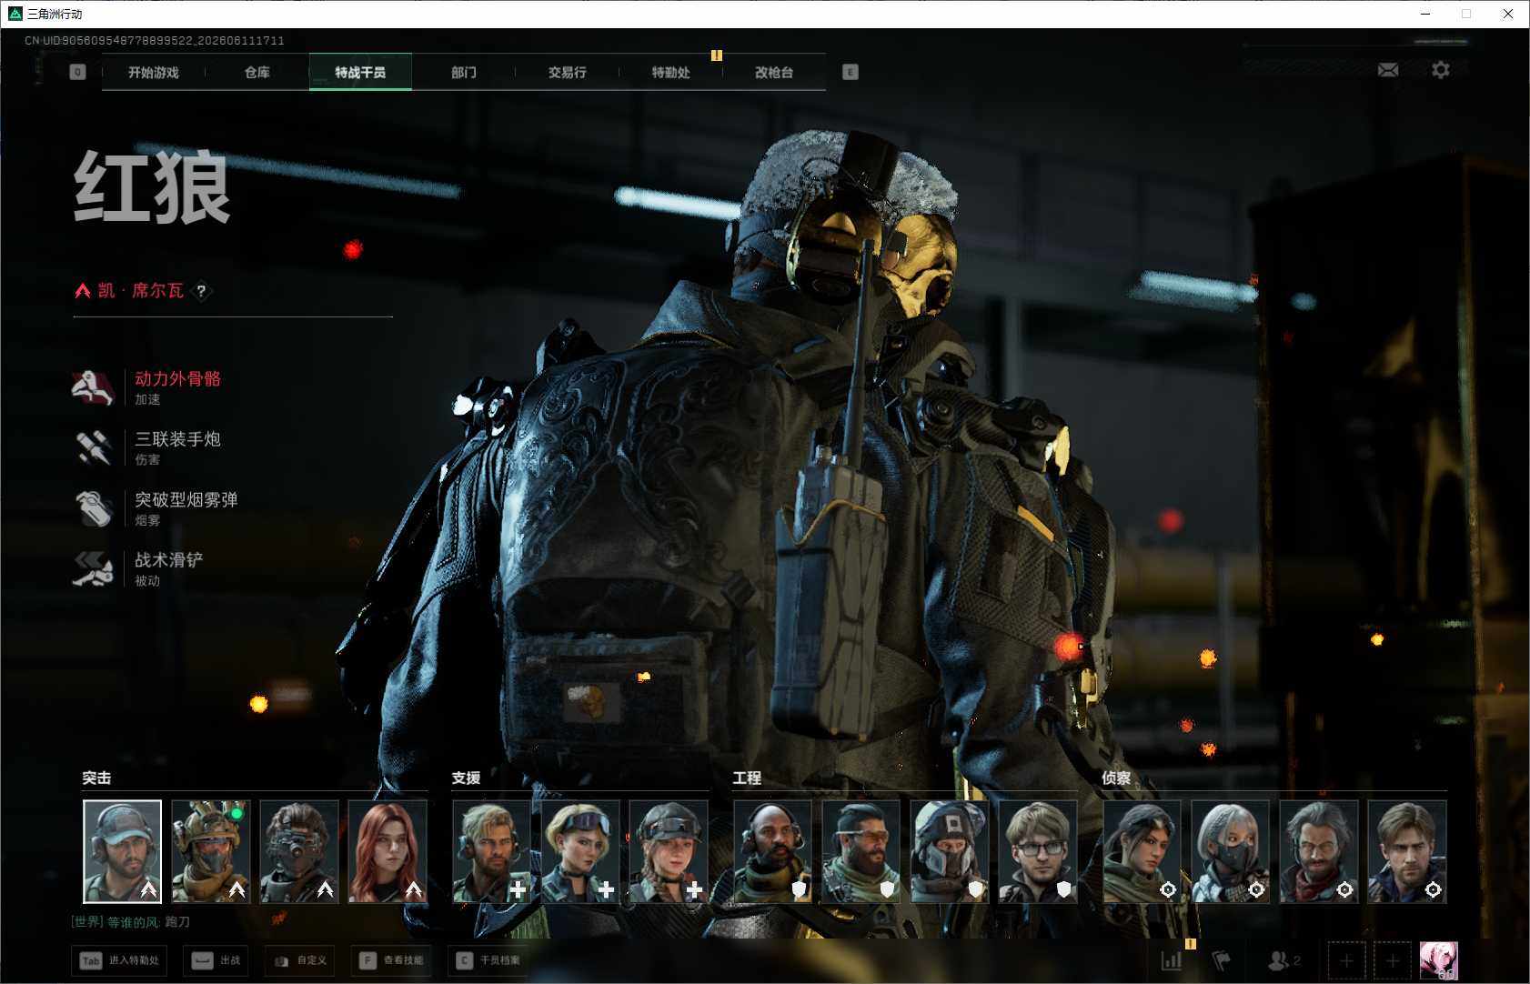Select the red-haired female assault operator
This screenshot has width=1530, height=984.
tap(388, 851)
